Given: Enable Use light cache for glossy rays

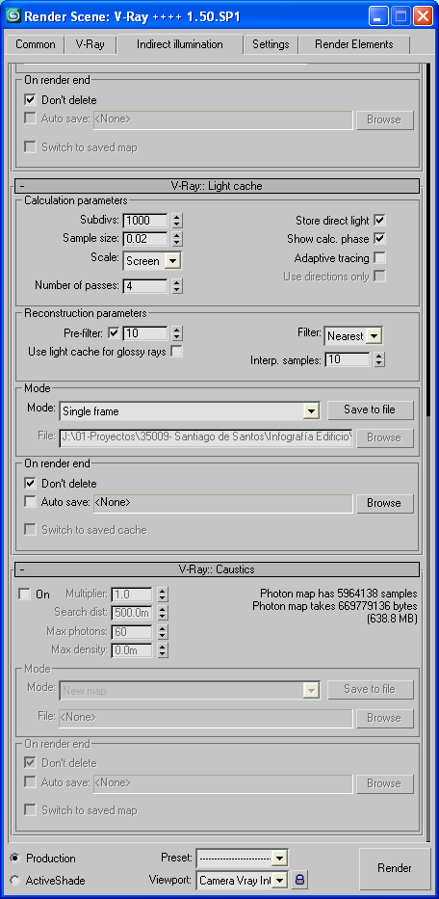Looking at the screenshot, I should point(176,352).
